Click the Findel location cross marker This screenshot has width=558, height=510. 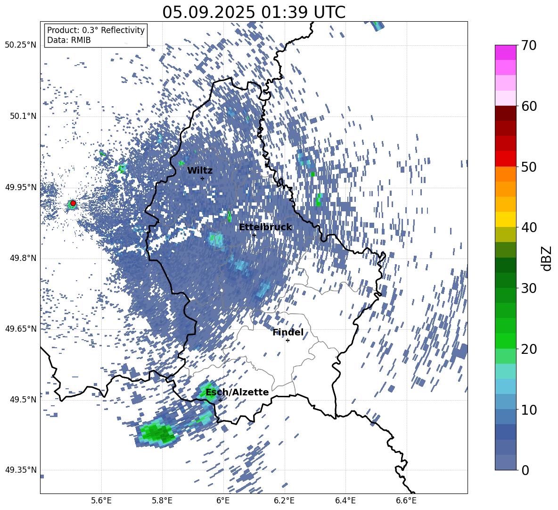(x=287, y=341)
